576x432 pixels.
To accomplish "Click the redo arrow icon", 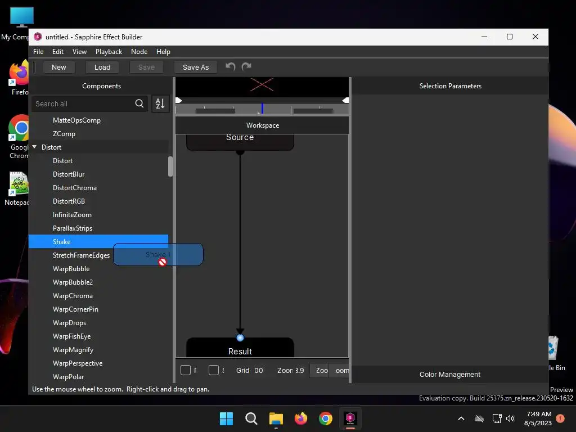I will coord(246,66).
